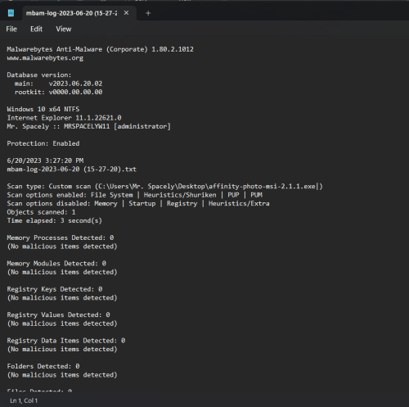
Task: Click the 'Folders Detected: 0' line
Action: click(x=43, y=366)
